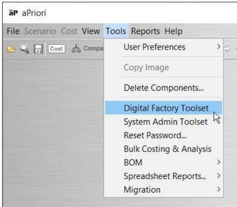
Task: Expand the Spreadsheet Reports submenu
Action: (x=219, y=176)
